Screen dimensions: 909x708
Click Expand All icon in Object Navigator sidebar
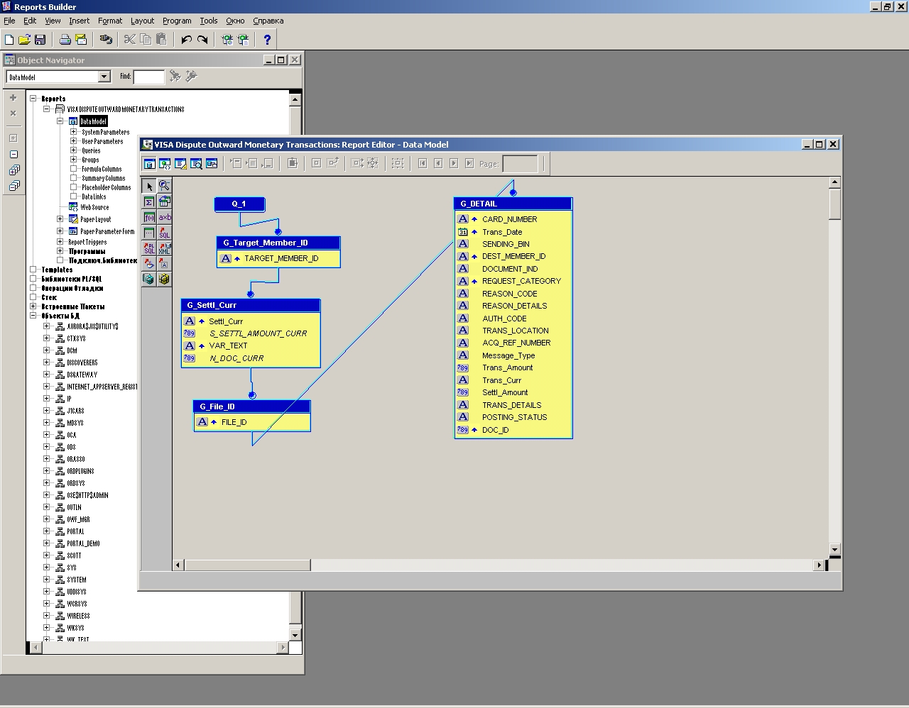13,170
